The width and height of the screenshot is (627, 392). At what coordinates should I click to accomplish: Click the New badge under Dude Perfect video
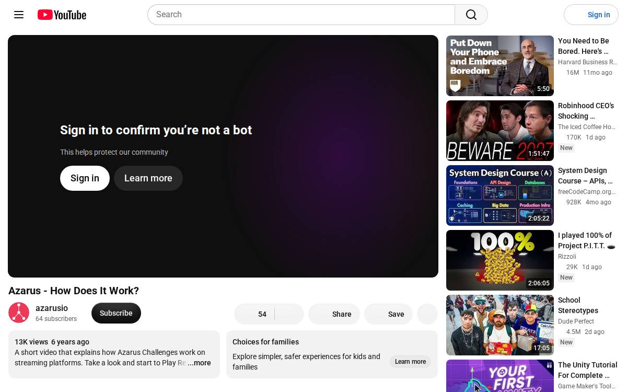566,342
